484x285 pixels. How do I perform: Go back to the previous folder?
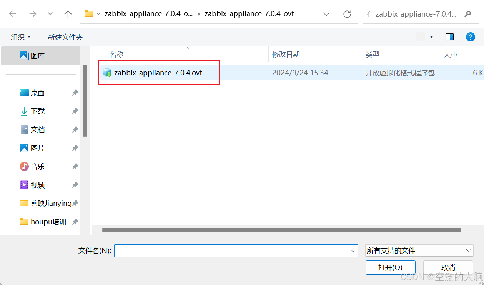pyautogui.click(x=12, y=14)
